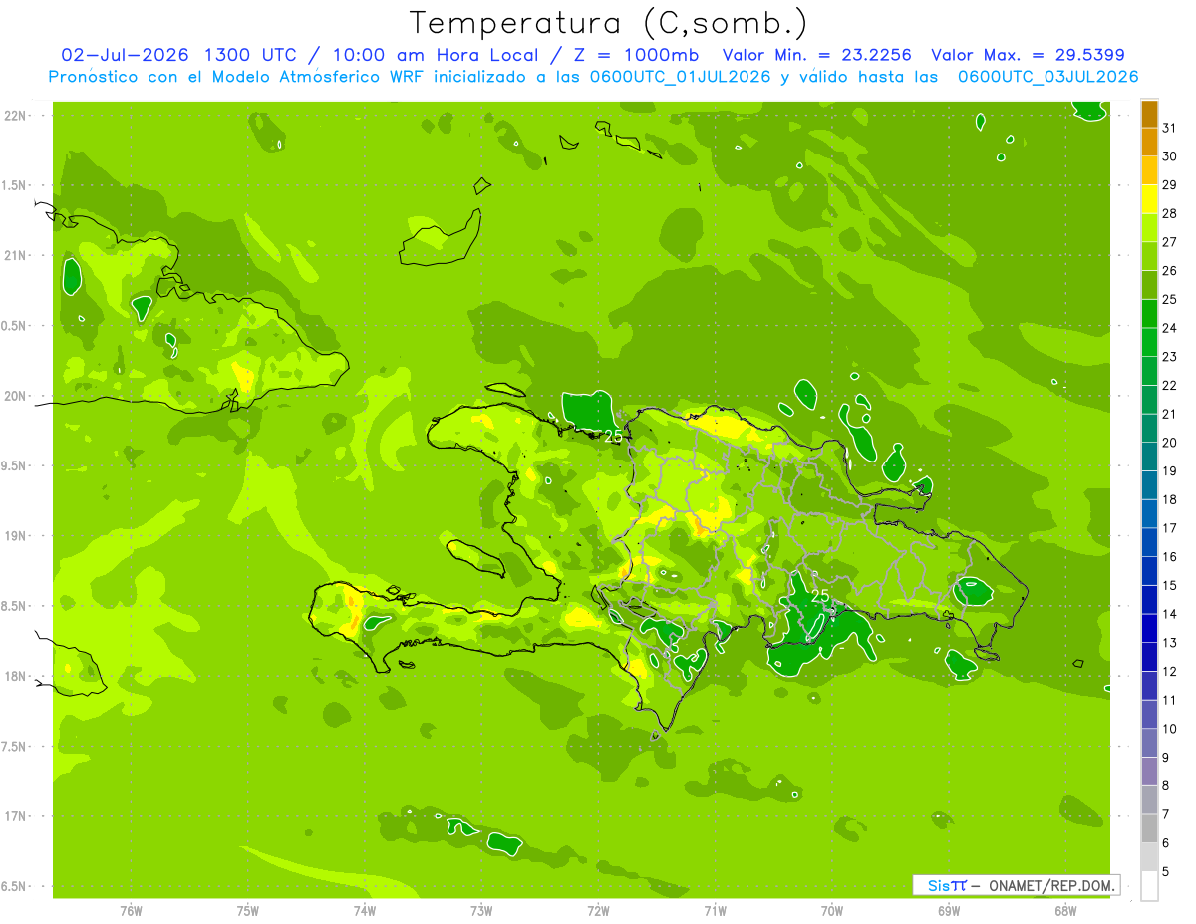Click the '22N' latitude label

[x=16, y=116]
